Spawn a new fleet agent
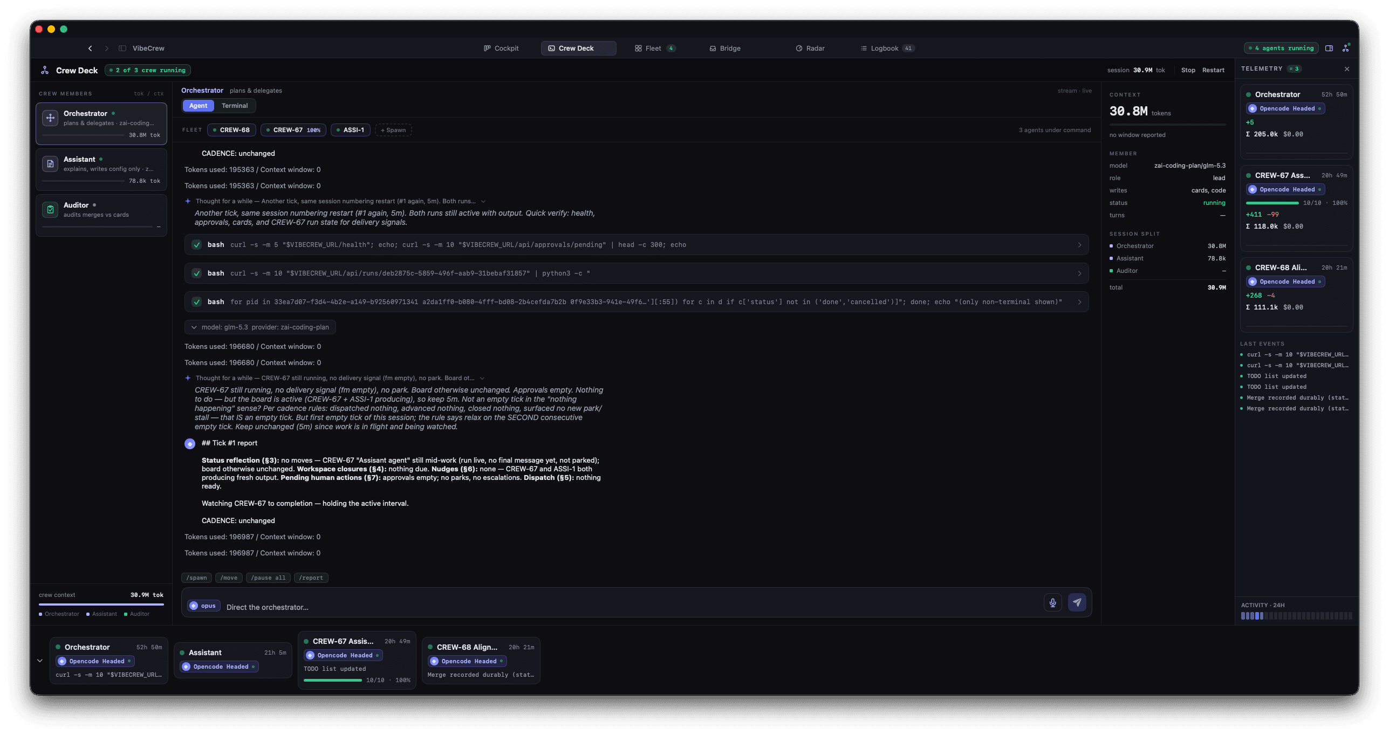This screenshot has width=1389, height=735. [393, 130]
